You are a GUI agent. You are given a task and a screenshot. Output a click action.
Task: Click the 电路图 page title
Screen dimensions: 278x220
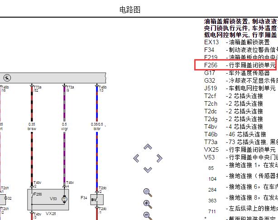click(x=130, y=9)
